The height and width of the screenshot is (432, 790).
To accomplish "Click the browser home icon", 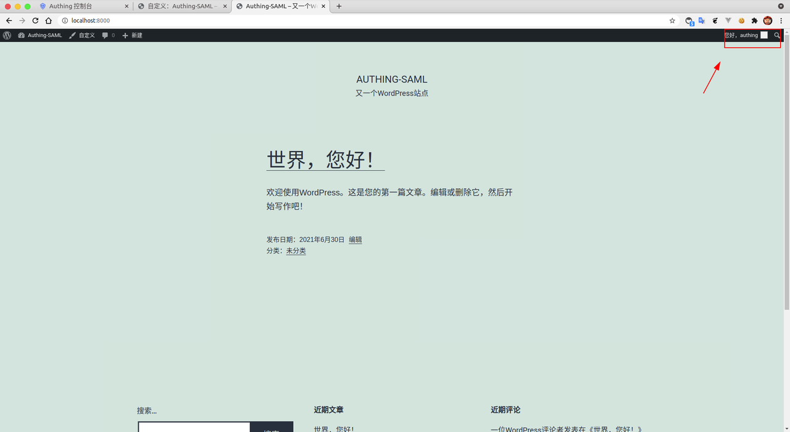I will pyautogui.click(x=48, y=20).
